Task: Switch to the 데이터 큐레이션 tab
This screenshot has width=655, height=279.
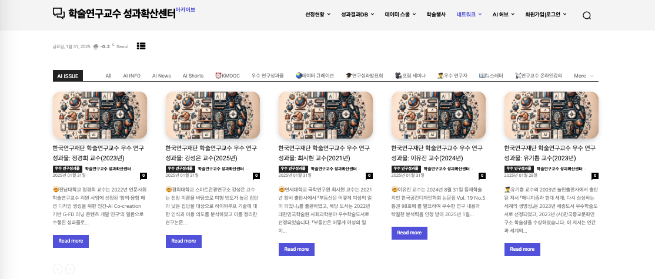Action: pyautogui.click(x=315, y=76)
